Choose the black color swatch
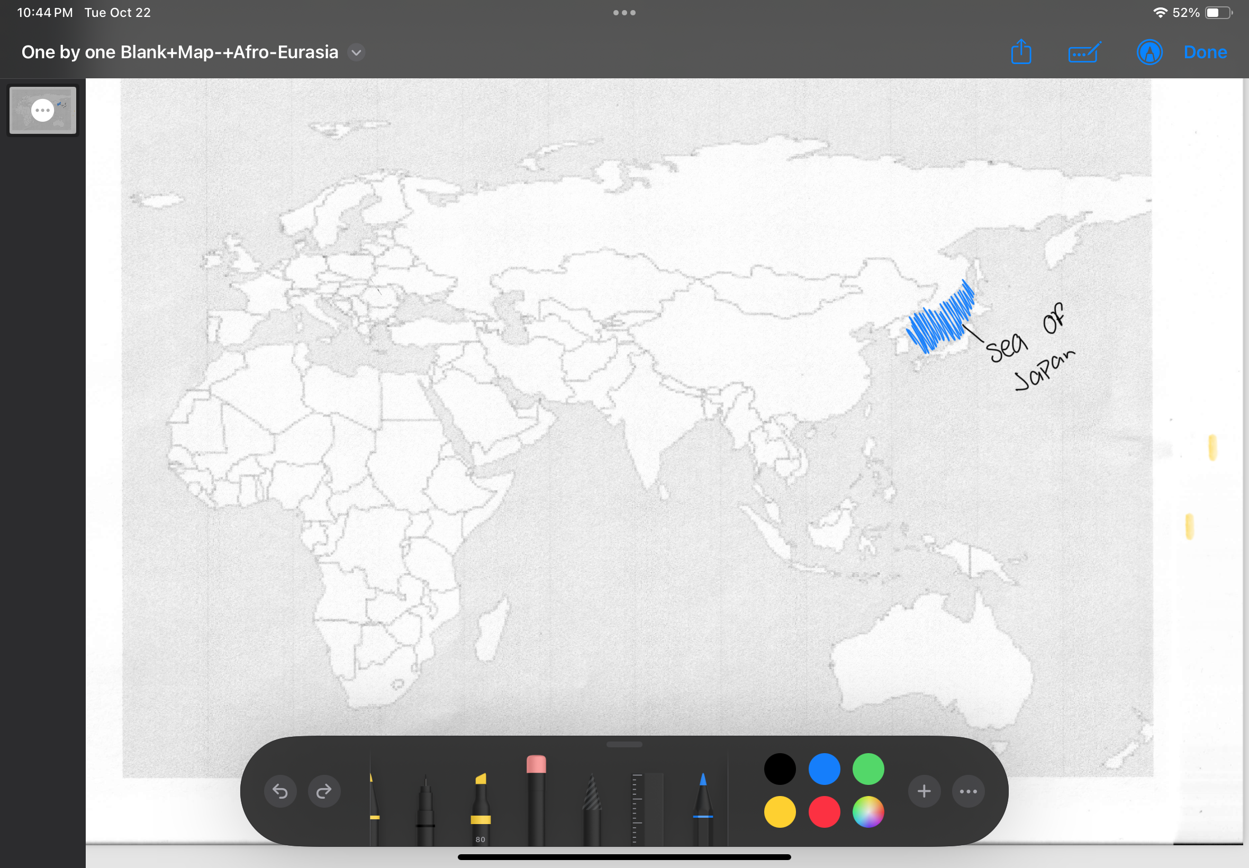This screenshot has width=1249, height=868. [780, 769]
